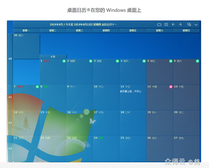This screenshot has width=209, height=168.
Task: Select the 星期四 column header
Action: tap(106, 31)
